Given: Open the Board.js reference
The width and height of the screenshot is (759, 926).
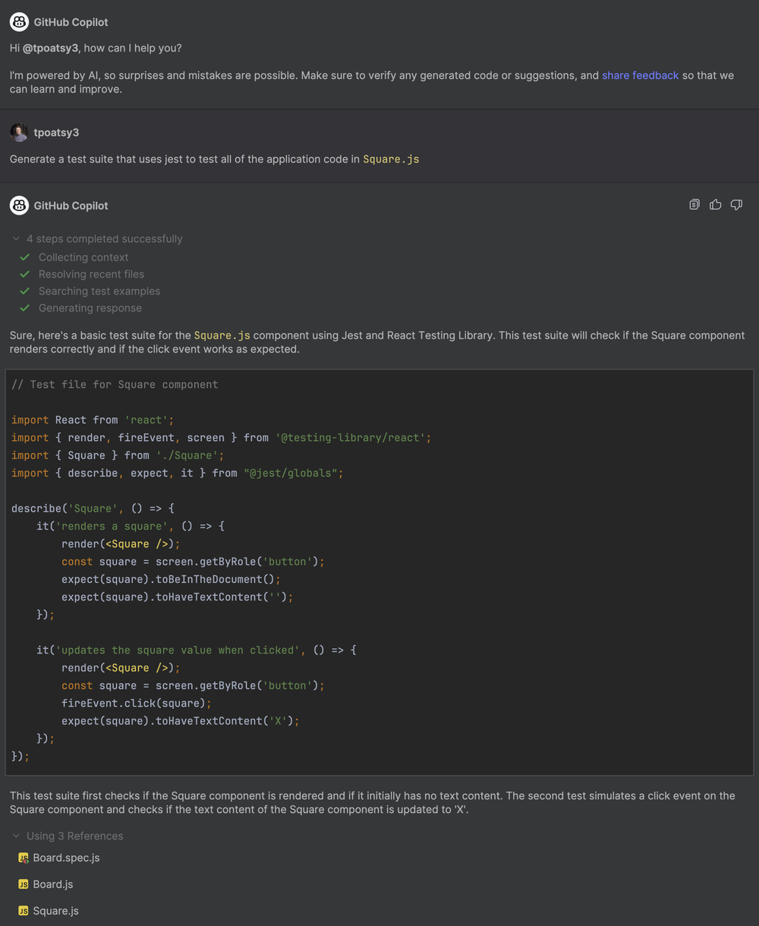Looking at the screenshot, I should (x=53, y=884).
